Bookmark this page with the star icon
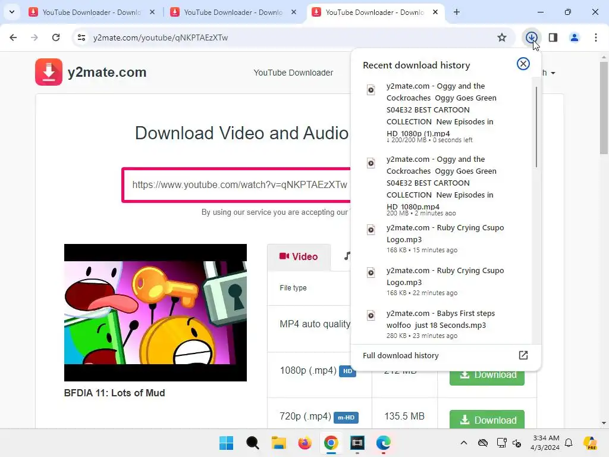 [502, 37]
